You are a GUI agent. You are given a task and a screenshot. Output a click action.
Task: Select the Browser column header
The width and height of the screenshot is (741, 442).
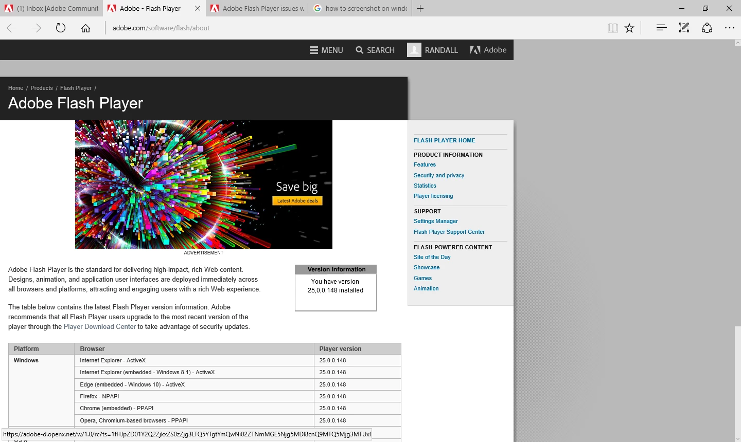pyautogui.click(x=195, y=348)
